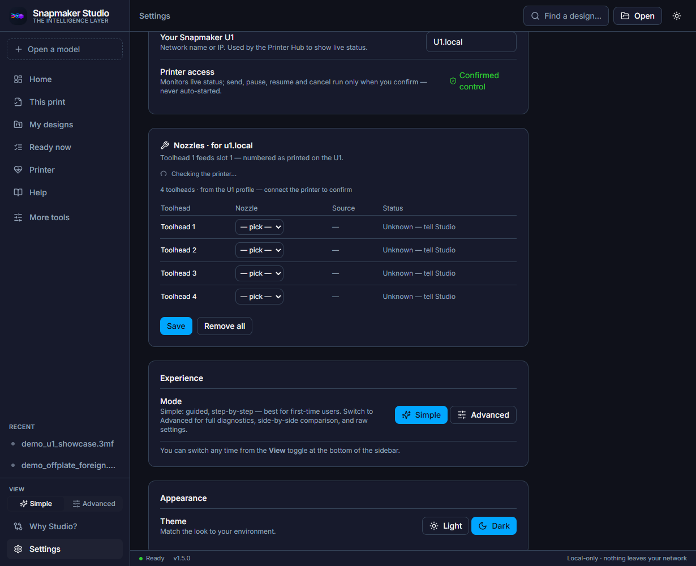Image resolution: width=696 pixels, height=566 pixels.
Task: Click the folder icon on the Open button
Action: tap(625, 16)
